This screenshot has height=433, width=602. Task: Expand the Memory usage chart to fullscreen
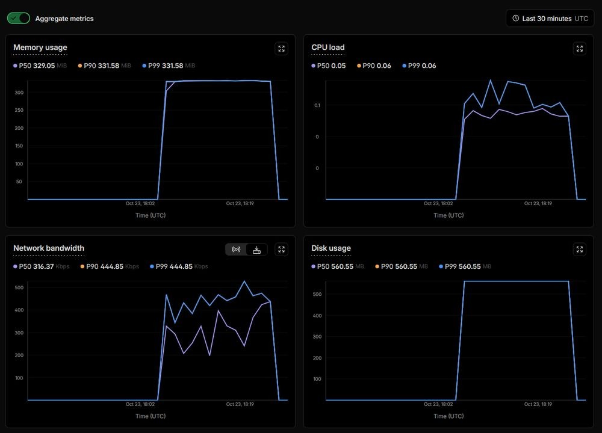(x=281, y=49)
